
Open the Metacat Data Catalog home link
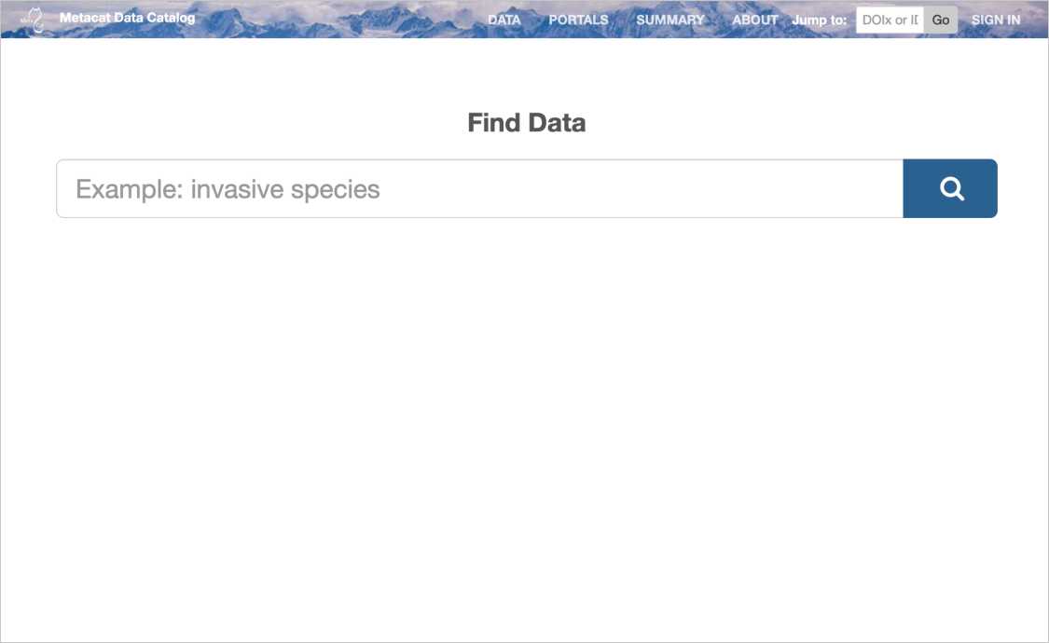point(127,18)
